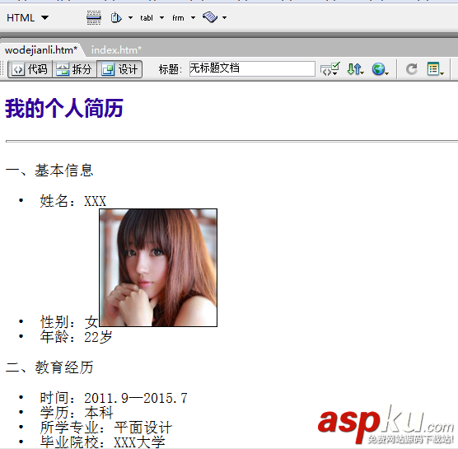This screenshot has height=449, width=458.
Task: Click the list item 年龄：22岁
Action: [x=77, y=337]
